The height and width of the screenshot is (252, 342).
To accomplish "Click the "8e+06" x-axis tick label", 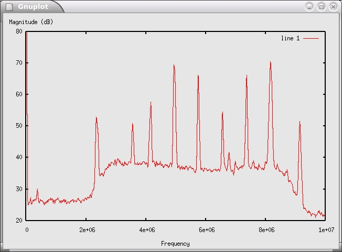I will [x=265, y=229].
